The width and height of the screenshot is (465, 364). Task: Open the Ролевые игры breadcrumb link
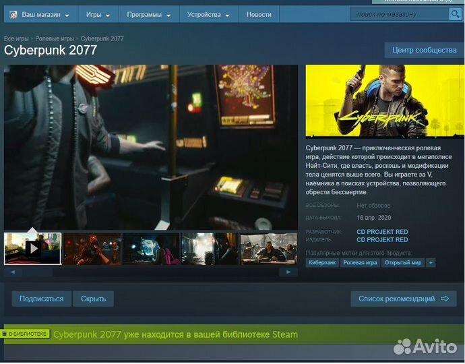coord(55,38)
